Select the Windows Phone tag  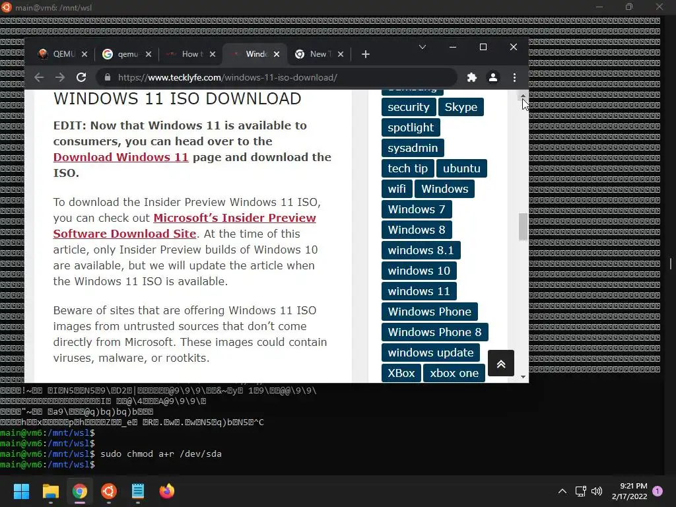429,312
